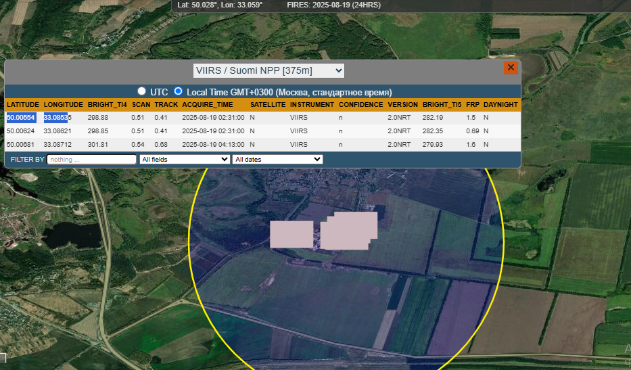Sort by the VERSION column header
The height and width of the screenshot is (370, 631).
[x=403, y=105]
